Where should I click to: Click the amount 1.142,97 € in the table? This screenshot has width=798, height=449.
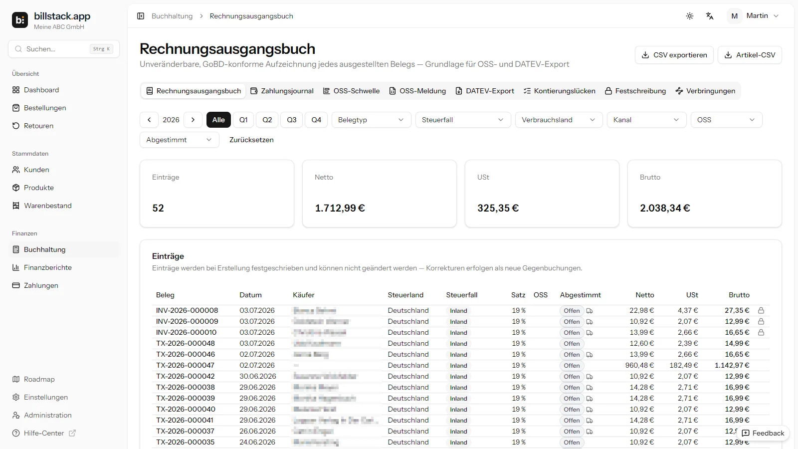coord(732,365)
